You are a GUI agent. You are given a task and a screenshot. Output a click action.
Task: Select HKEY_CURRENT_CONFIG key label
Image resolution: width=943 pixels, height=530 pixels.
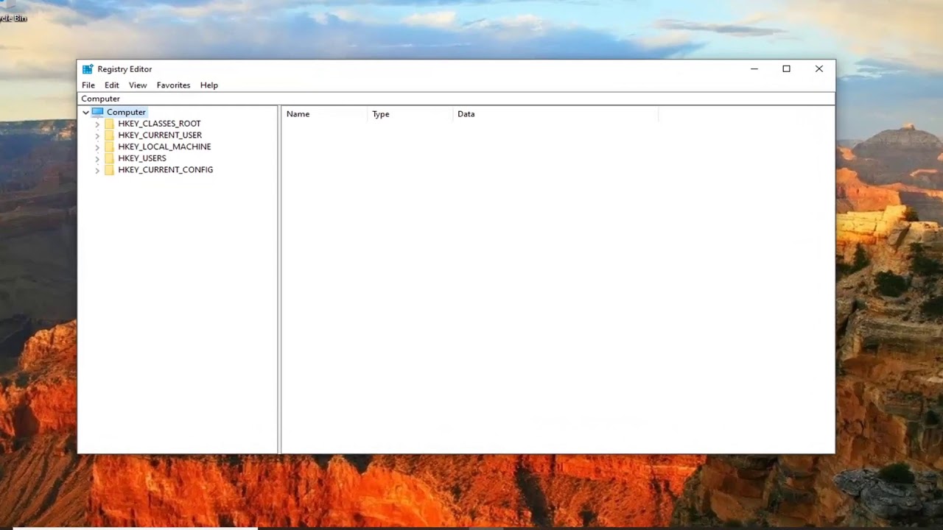(166, 169)
